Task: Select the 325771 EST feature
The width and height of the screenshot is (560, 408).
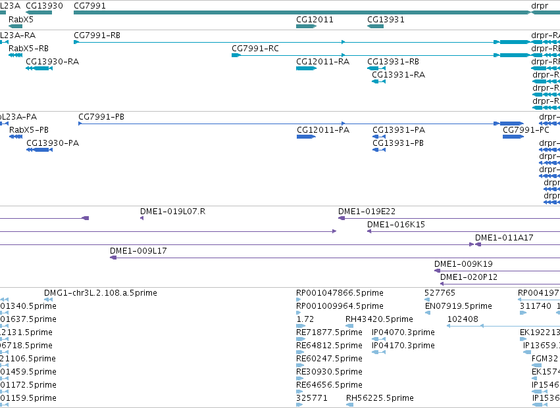Action: (299, 405)
